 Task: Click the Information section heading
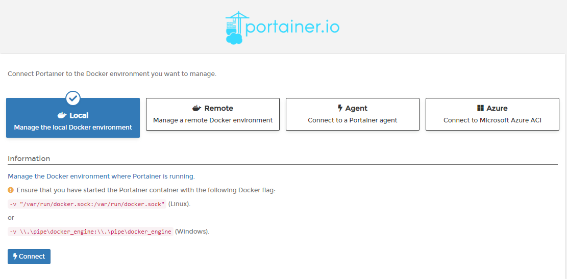[x=29, y=159]
